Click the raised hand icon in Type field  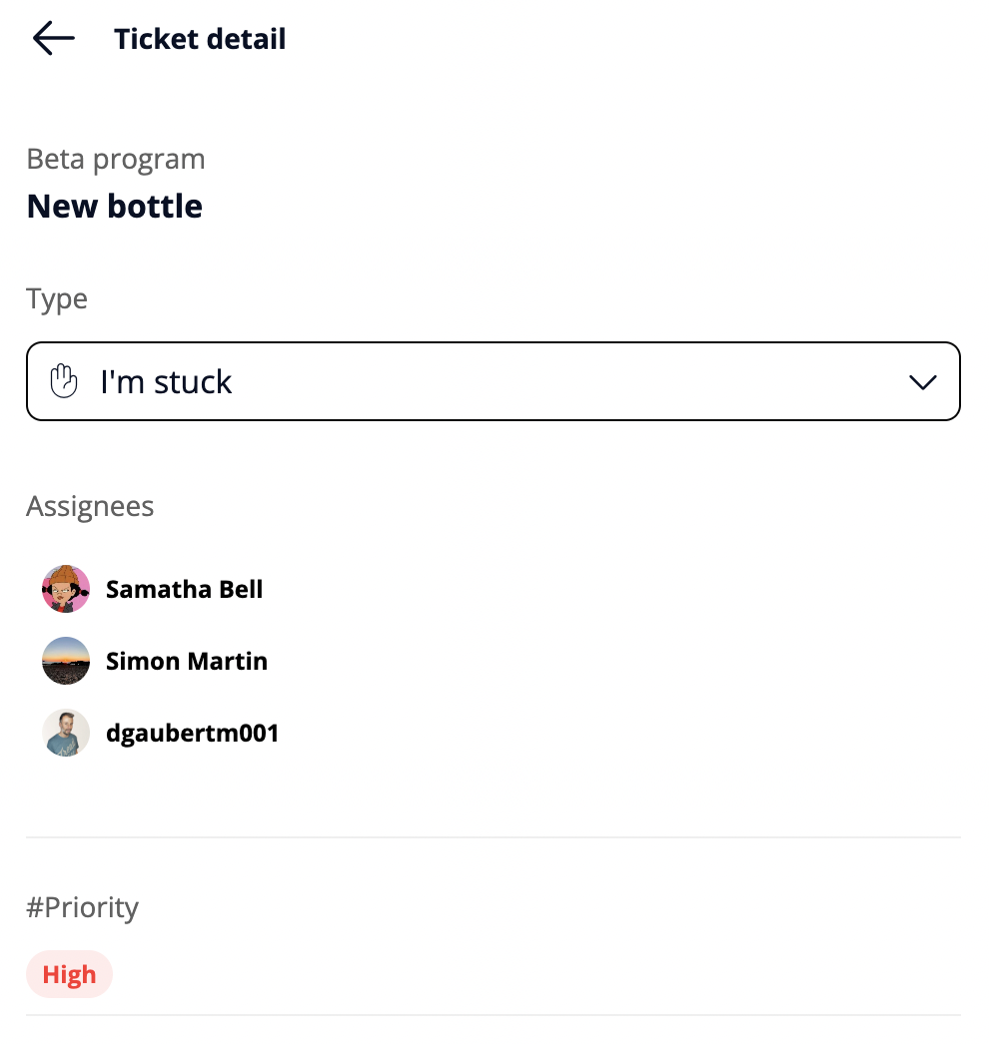coord(64,381)
